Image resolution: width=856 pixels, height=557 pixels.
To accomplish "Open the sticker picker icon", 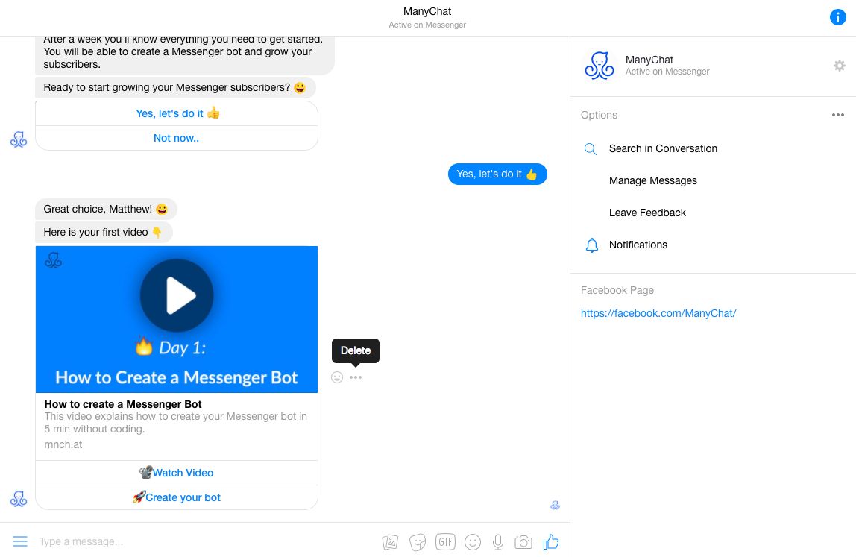I will (x=418, y=541).
